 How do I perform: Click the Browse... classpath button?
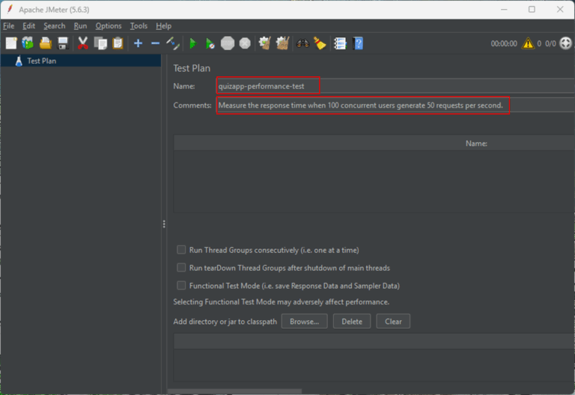[305, 322]
